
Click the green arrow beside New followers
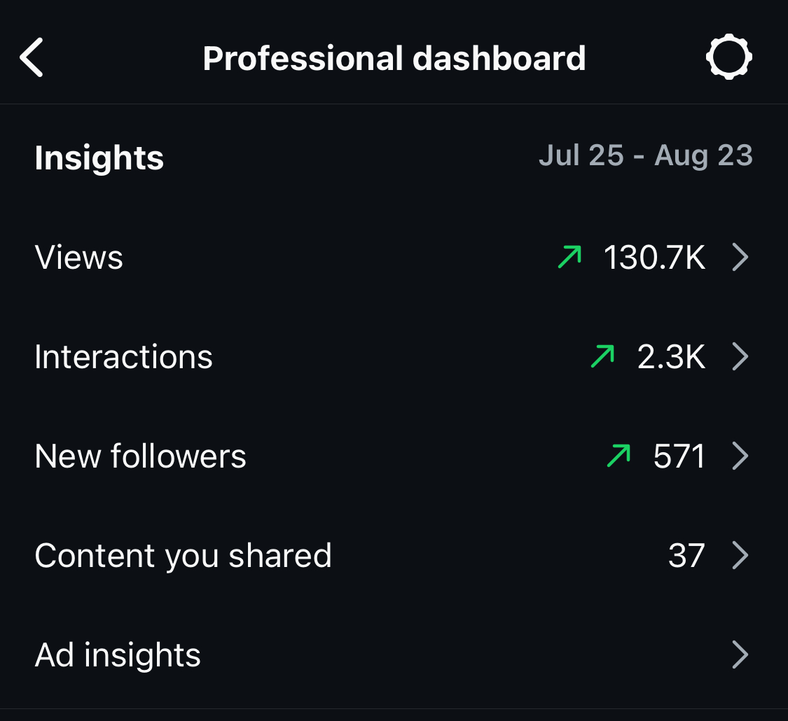tap(618, 456)
